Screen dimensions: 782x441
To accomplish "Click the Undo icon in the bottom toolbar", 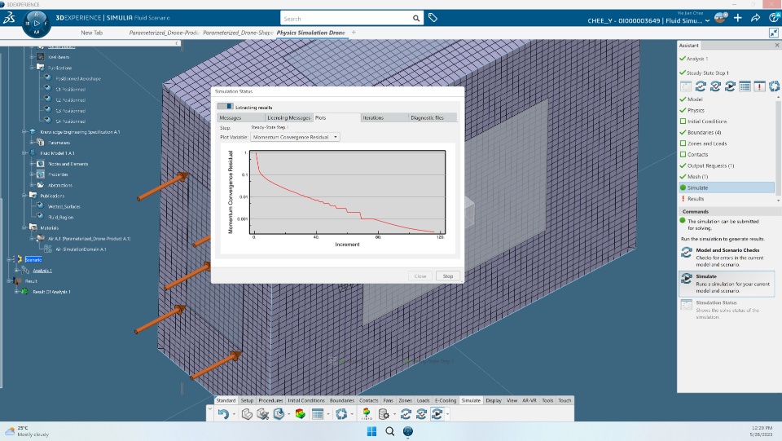I will pyautogui.click(x=223, y=414).
